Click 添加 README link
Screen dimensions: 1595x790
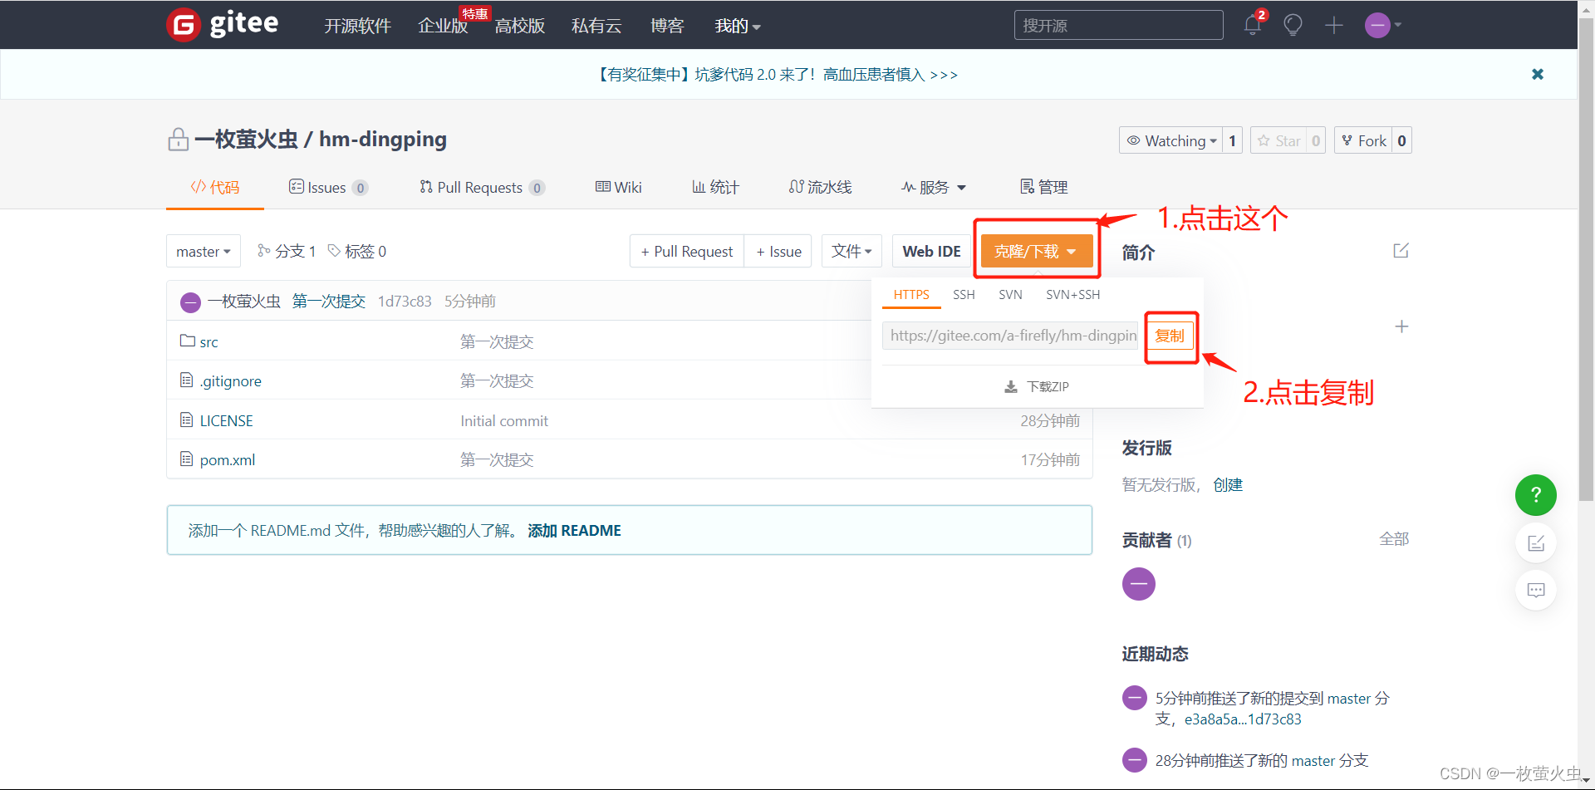tap(574, 531)
